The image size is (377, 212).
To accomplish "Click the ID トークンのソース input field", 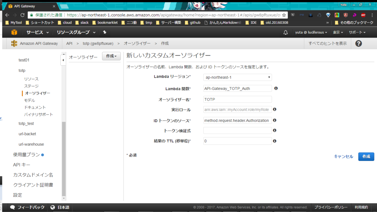I will click(237, 120).
